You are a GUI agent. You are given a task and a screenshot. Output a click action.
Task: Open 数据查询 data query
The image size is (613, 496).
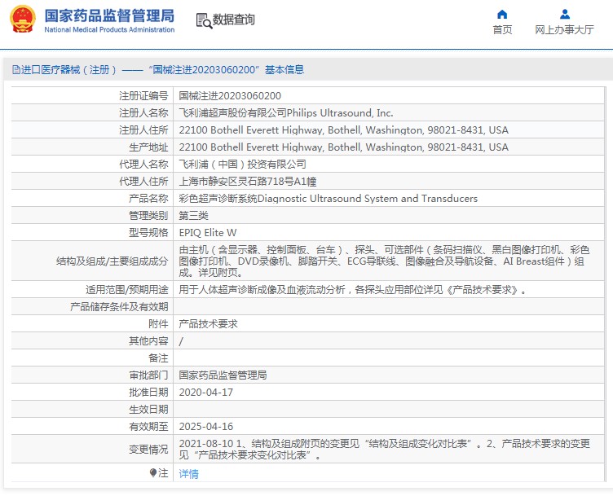coord(233,20)
